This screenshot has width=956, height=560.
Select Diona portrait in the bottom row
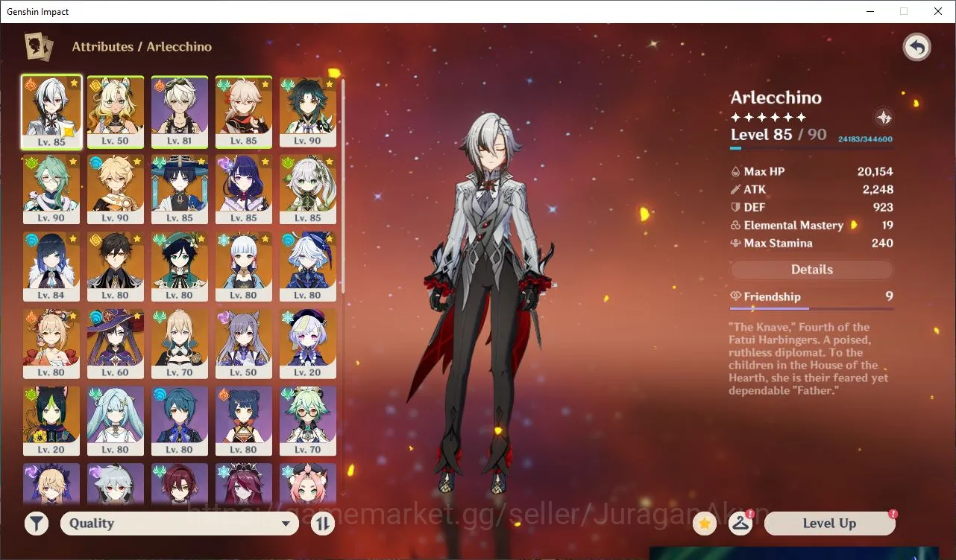click(x=308, y=485)
